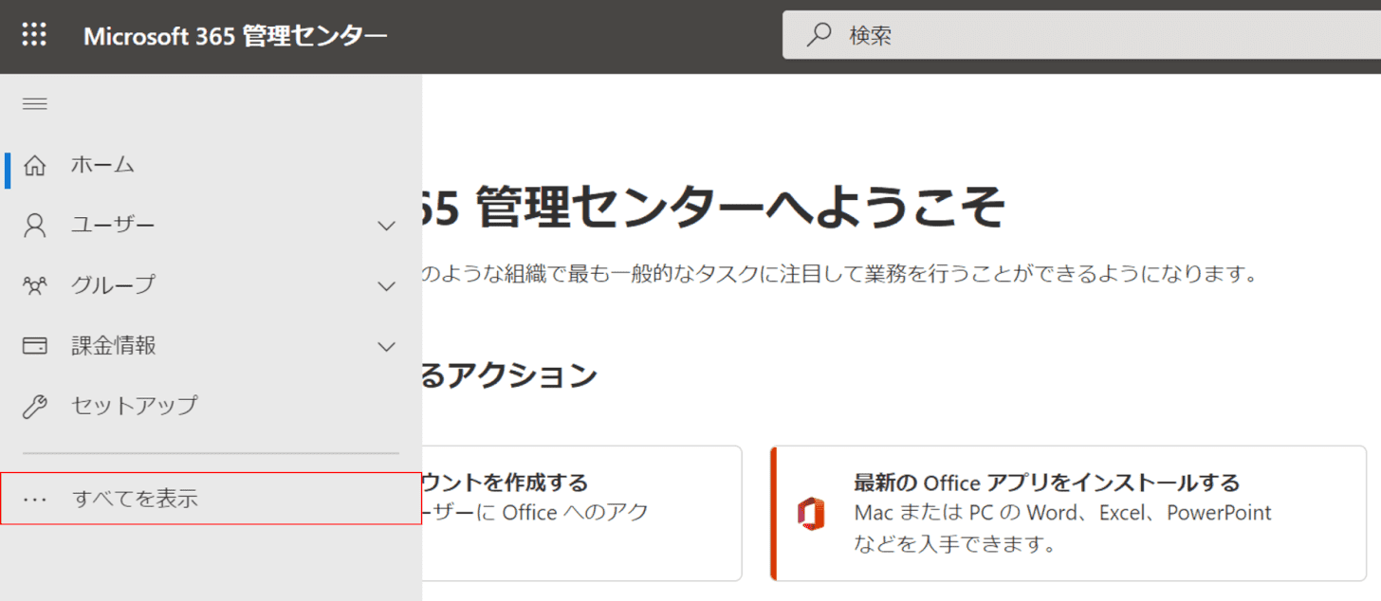Click the Billing card icon
This screenshot has width=1381, height=601.
pos(35,346)
